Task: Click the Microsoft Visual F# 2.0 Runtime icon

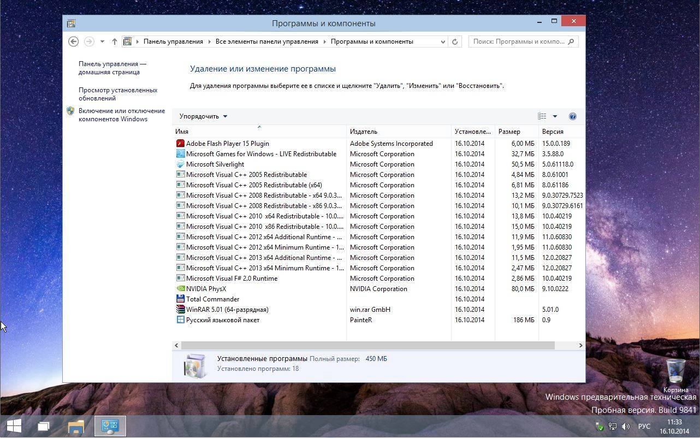Action: click(180, 279)
